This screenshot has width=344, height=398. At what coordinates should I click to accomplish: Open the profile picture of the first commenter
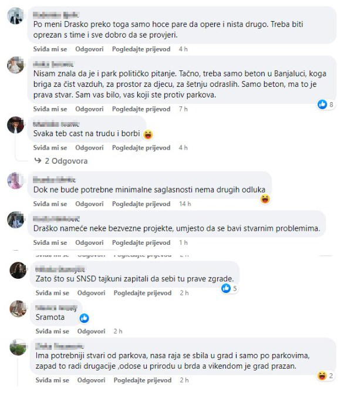click(16, 16)
